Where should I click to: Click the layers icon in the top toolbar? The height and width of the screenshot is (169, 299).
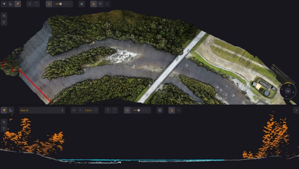[x=100, y=4]
